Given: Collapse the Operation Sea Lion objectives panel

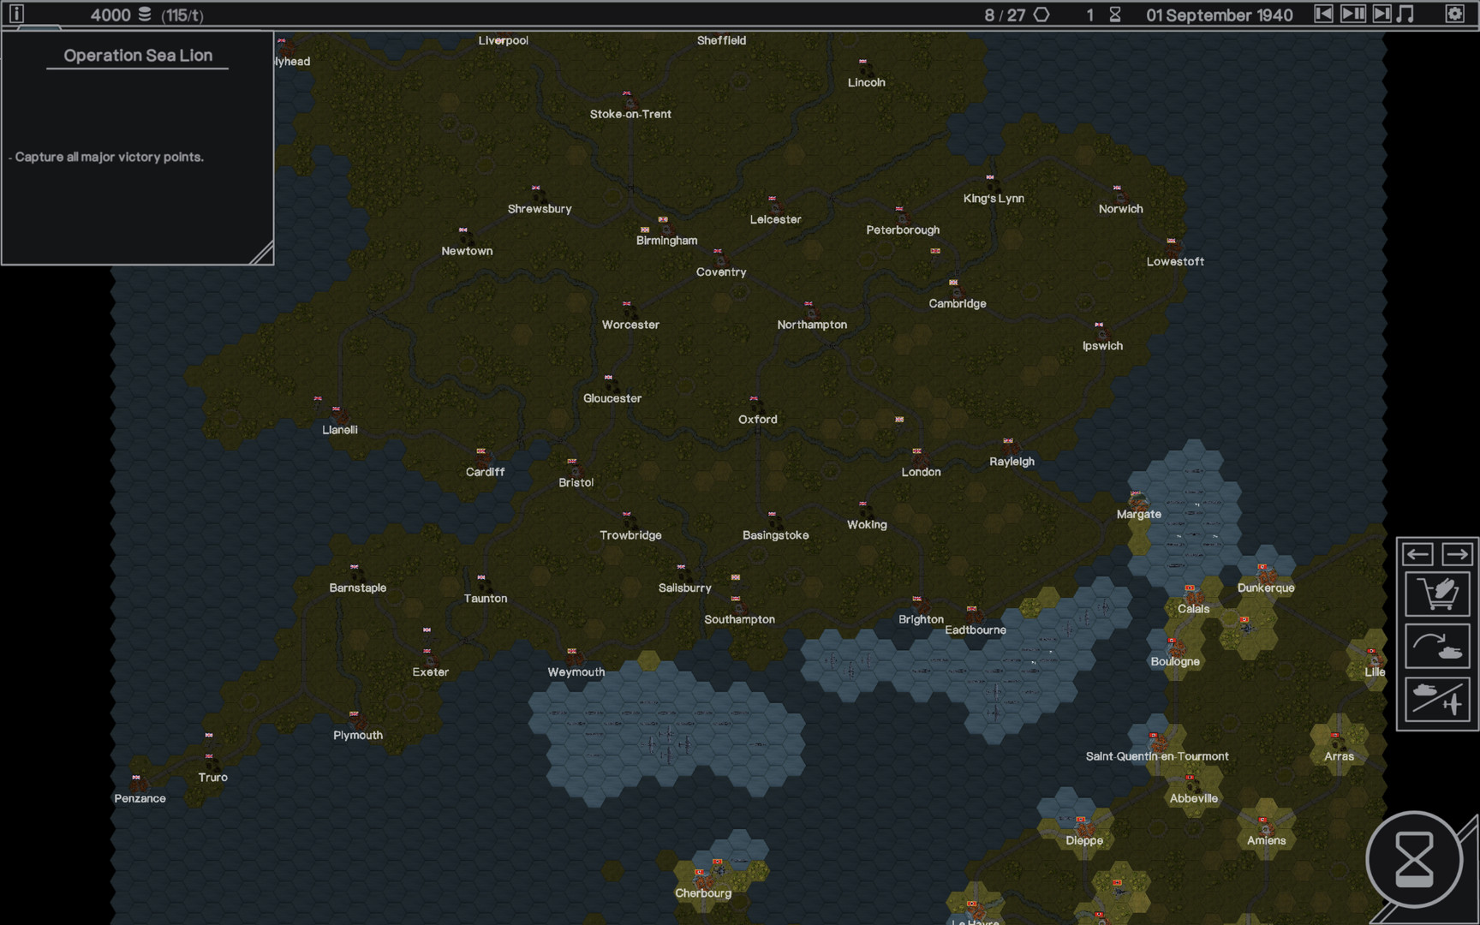Looking at the screenshot, I should point(261,253).
